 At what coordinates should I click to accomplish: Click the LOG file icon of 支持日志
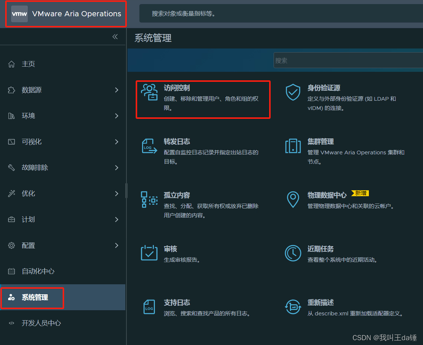(149, 307)
